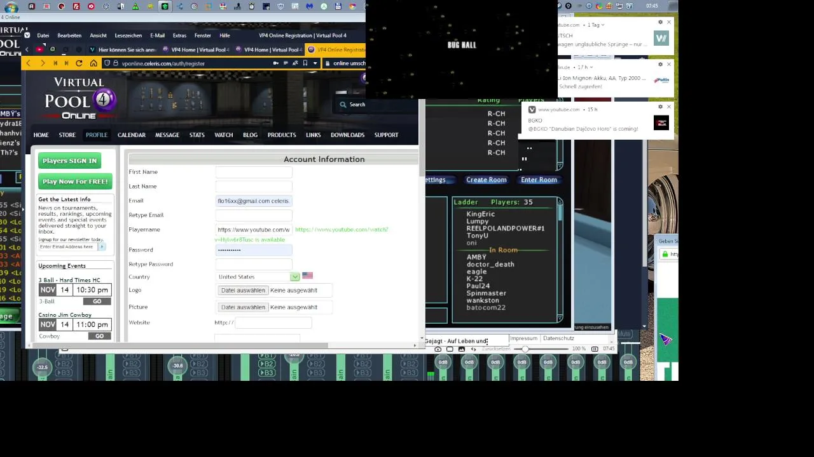Viewport: 814px width, 457px height.
Task: Dismiss the BGKO YouTube notification
Action: [669, 107]
